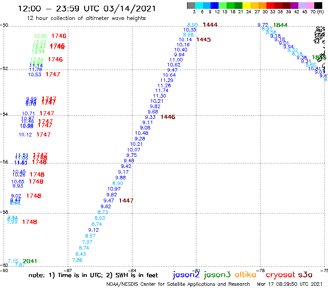Click wave height value '9.33'
The height and width of the screenshot is (288, 328).
(x=150, y=117)
